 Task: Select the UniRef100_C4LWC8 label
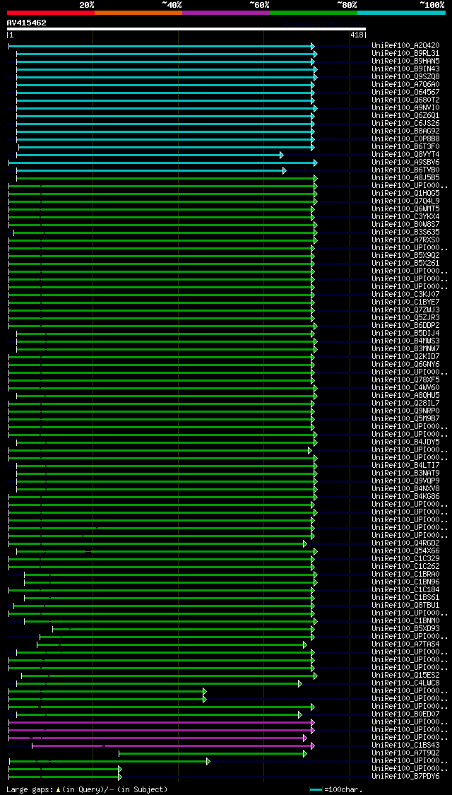pos(405,683)
